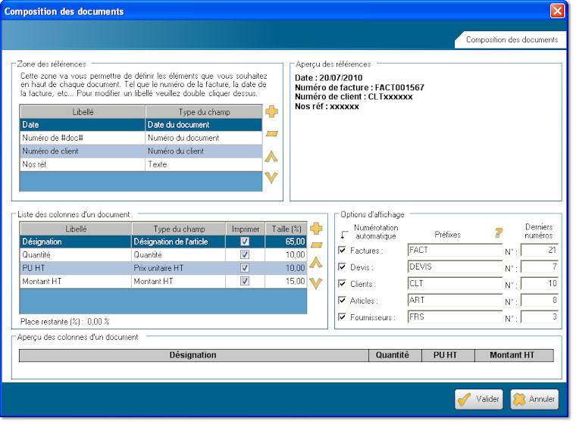This screenshot has height=424, width=576.
Task: Edit the Clients prefix field CLT
Action: (455, 283)
